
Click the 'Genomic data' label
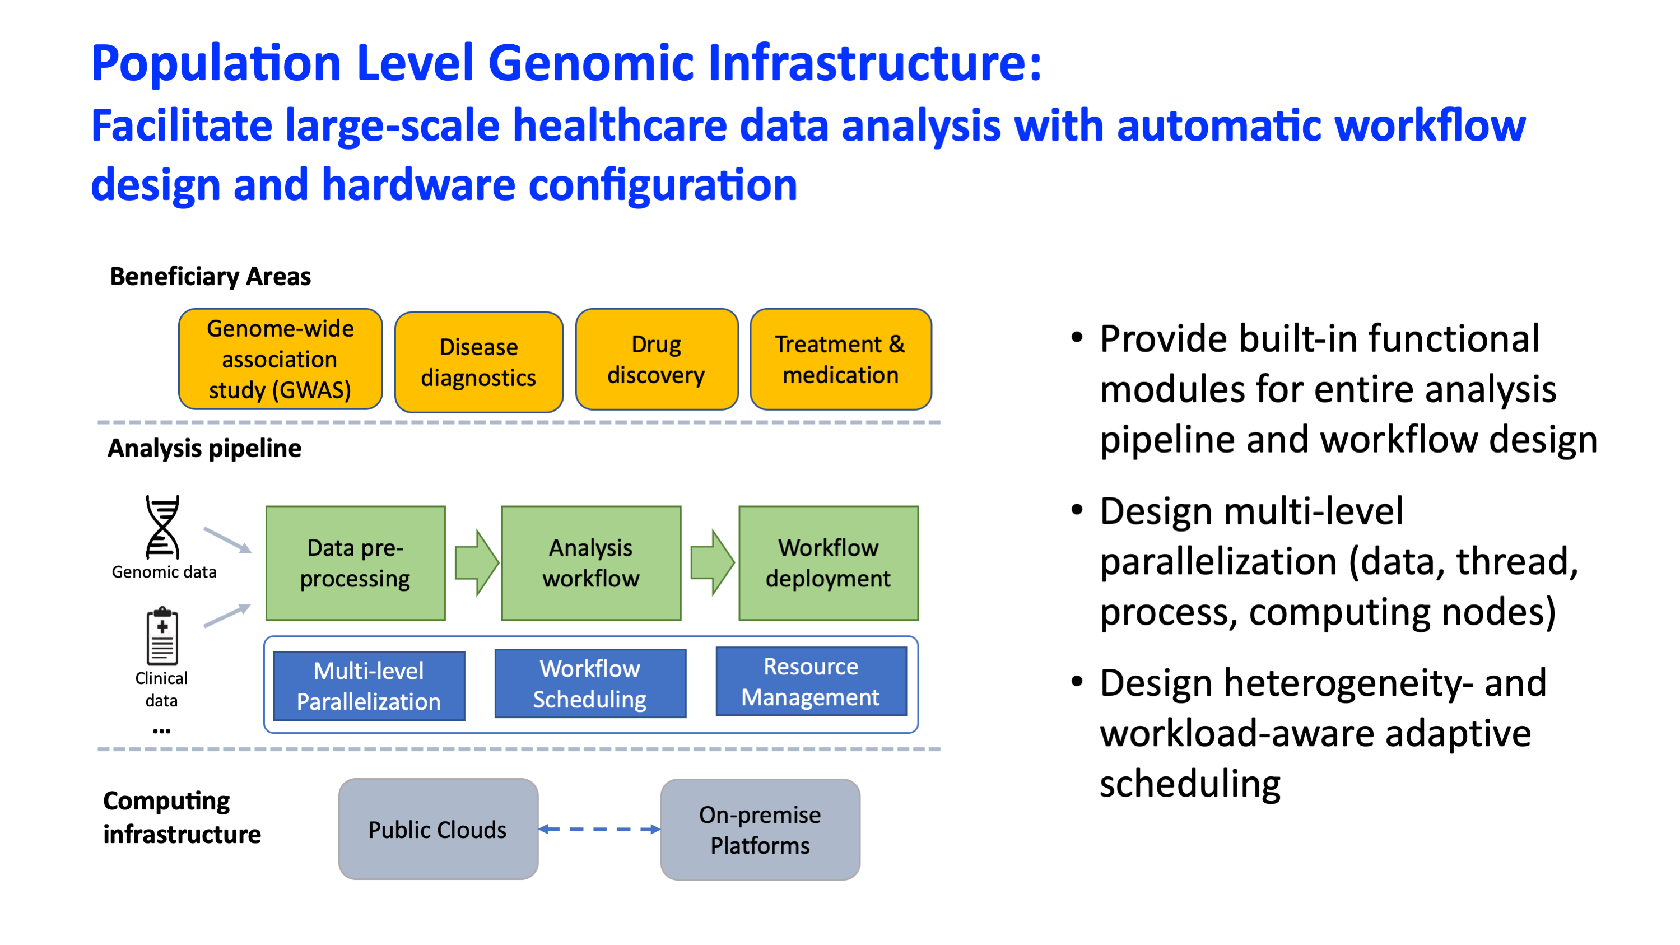[x=164, y=572]
